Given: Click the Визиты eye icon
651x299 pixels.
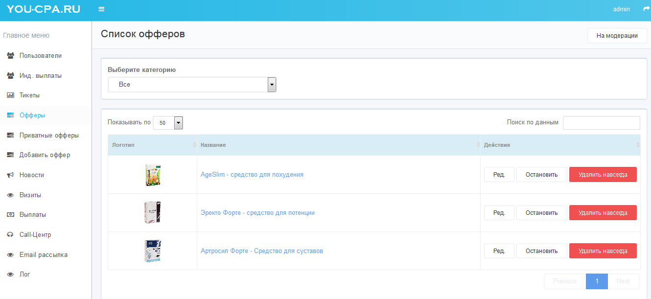Looking at the screenshot, I should click(10, 195).
